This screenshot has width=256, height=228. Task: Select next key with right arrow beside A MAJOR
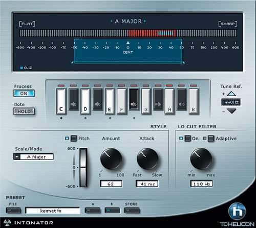coord(145,21)
